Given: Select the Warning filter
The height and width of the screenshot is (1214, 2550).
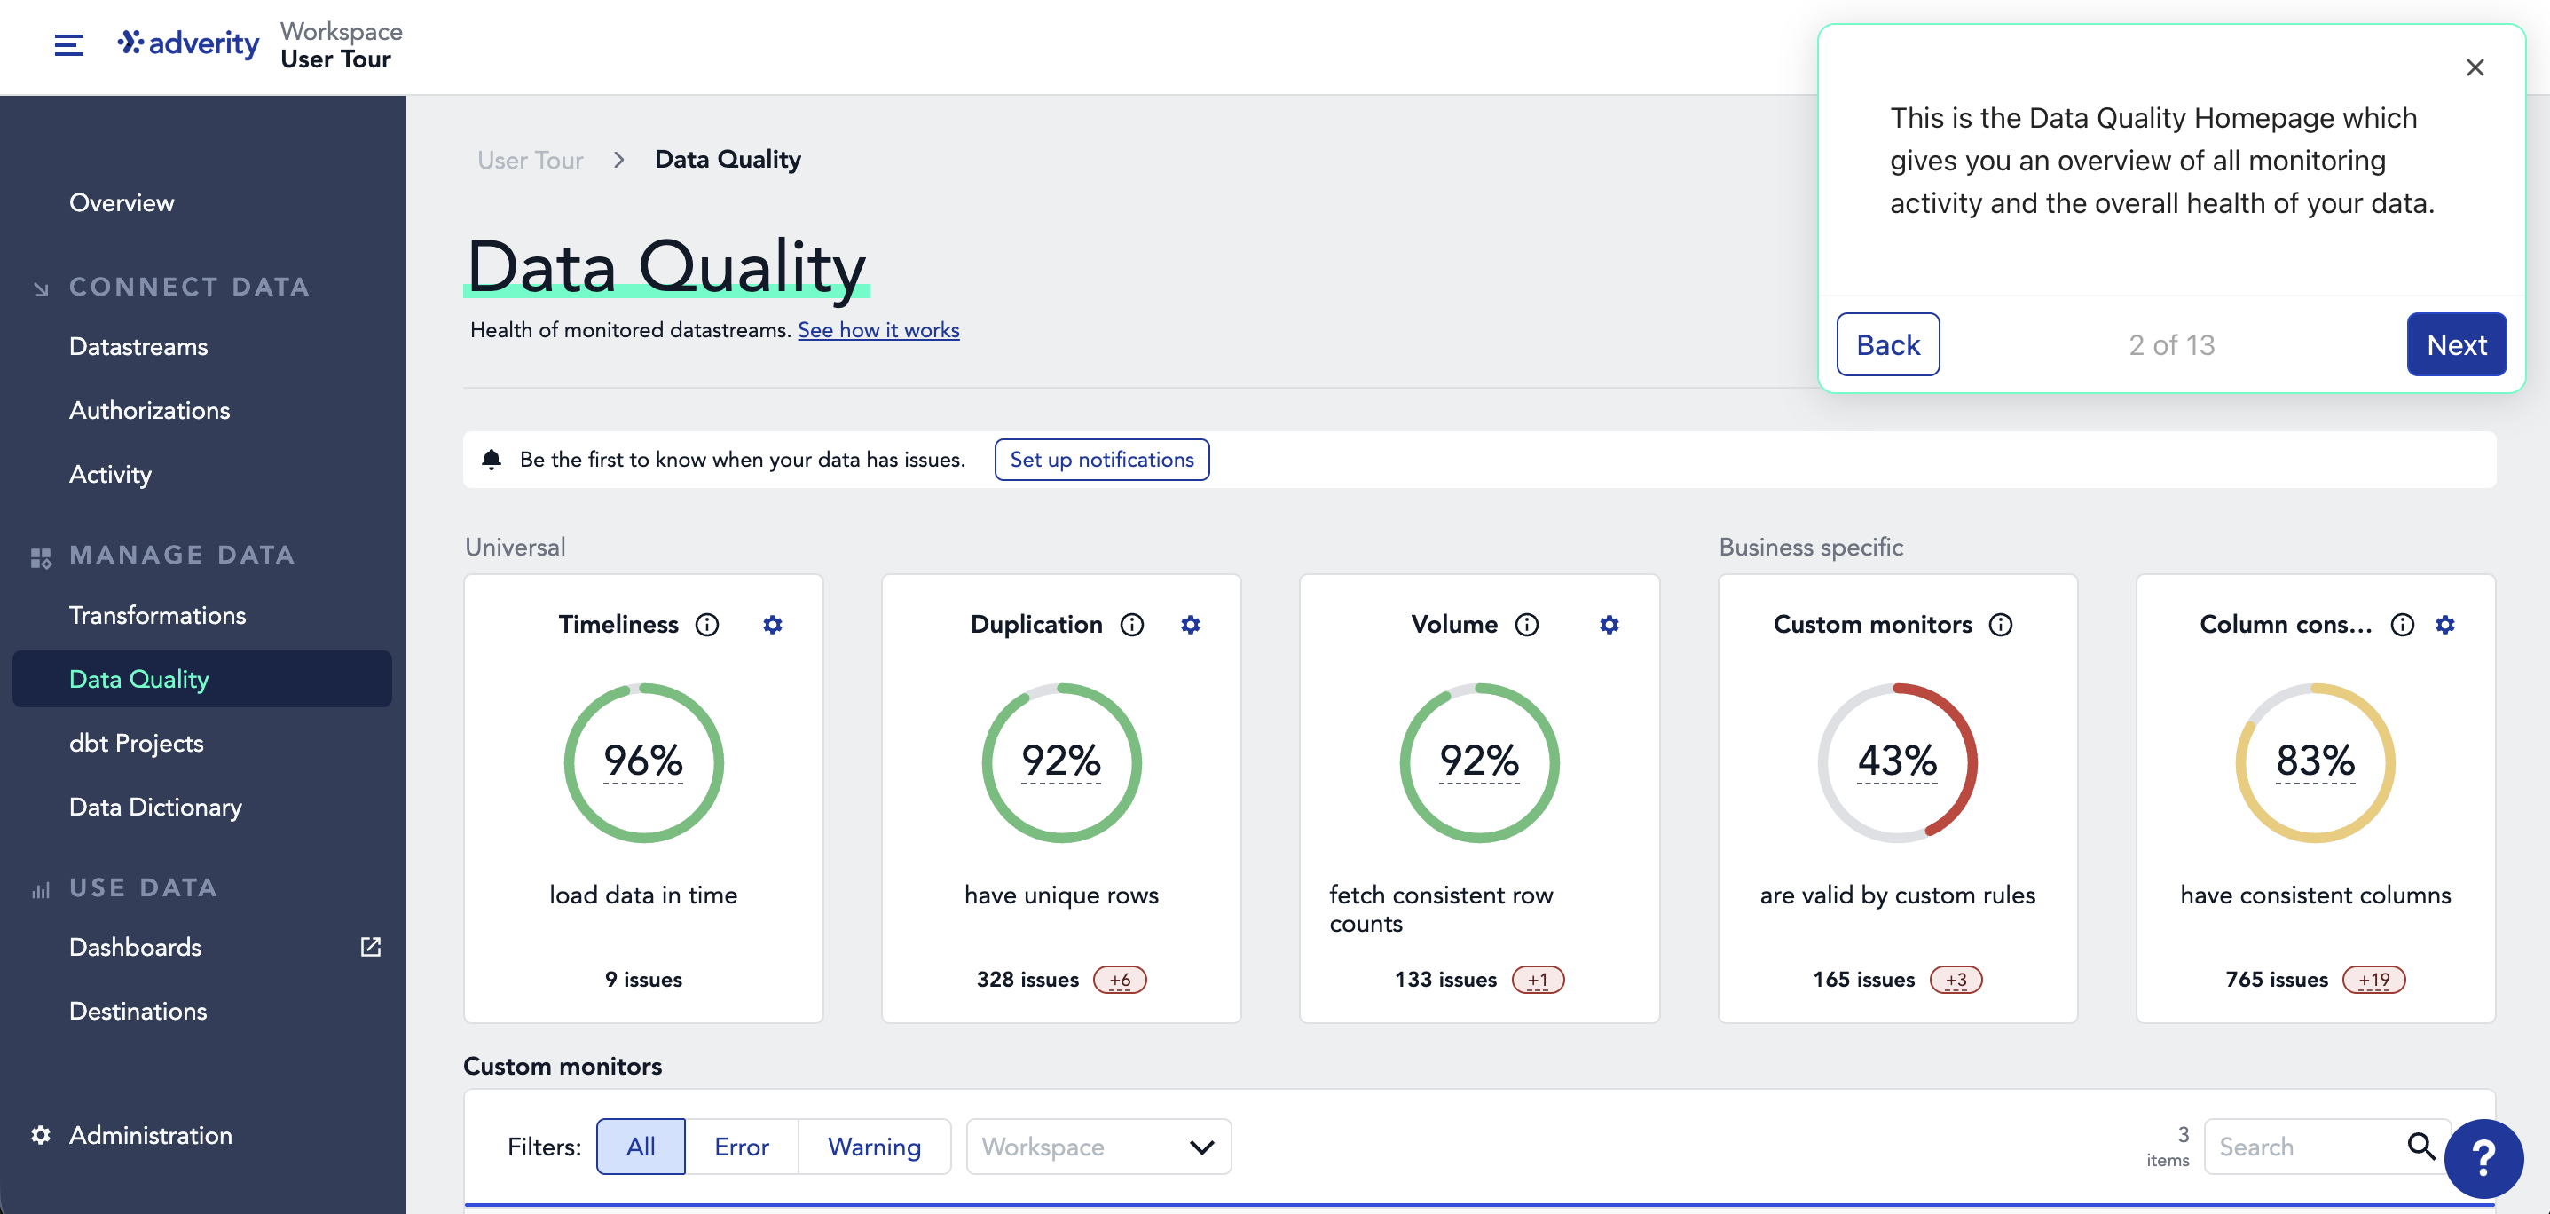Looking at the screenshot, I should coord(874,1147).
